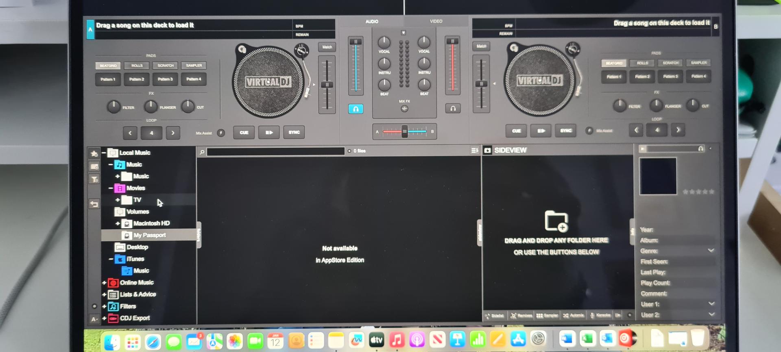Toggle SYNC on deck A

(x=294, y=132)
